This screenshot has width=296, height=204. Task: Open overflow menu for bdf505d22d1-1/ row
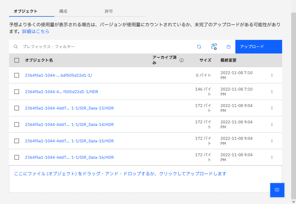tap(272, 75)
